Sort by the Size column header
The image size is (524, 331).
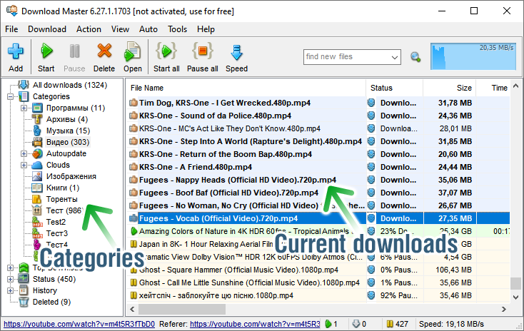click(x=464, y=88)
